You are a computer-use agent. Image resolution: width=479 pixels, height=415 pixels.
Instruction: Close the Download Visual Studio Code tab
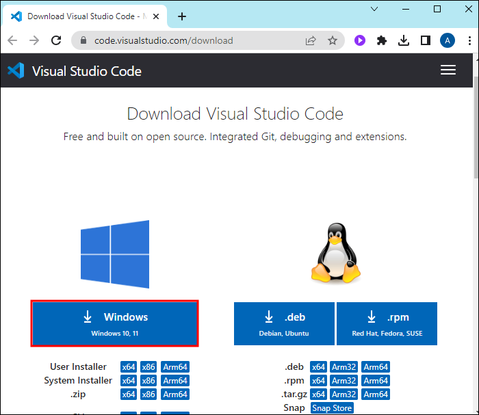point(156,16)
